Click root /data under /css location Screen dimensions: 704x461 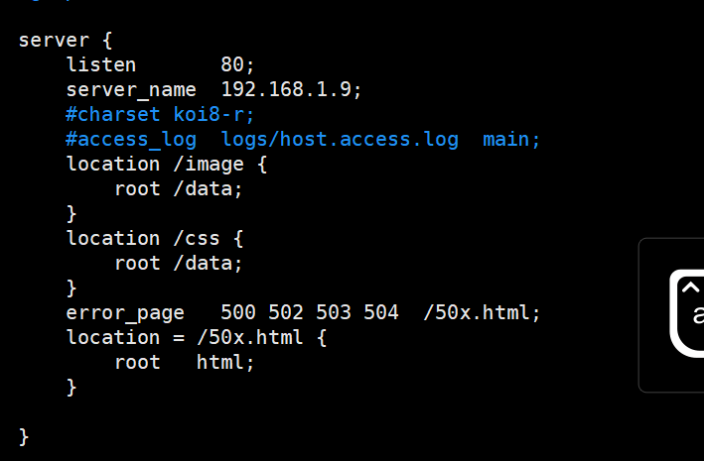point(179,264)
